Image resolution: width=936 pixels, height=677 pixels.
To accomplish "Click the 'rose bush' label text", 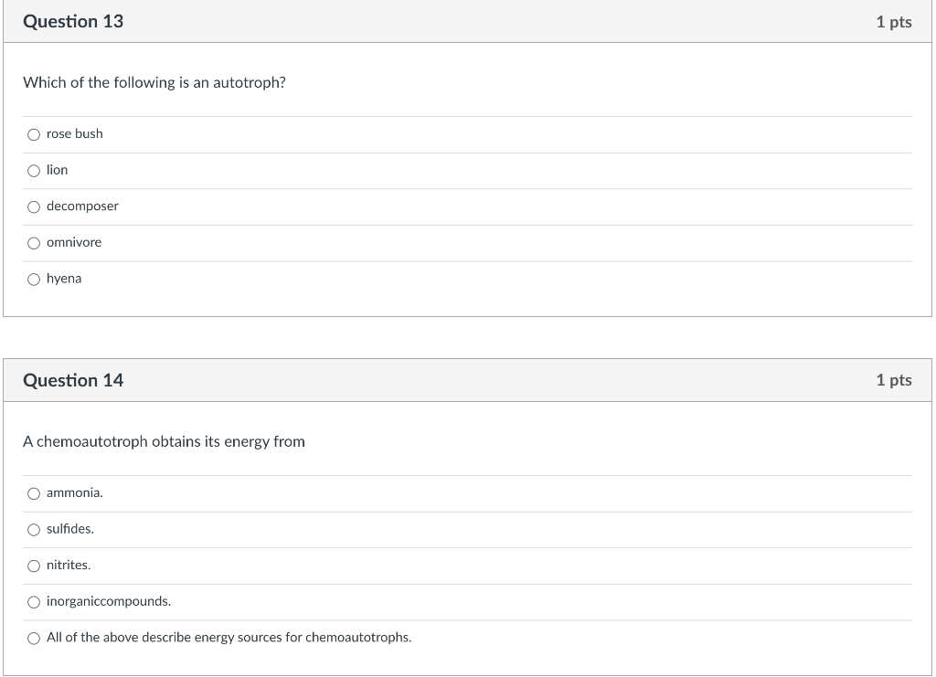I will (75, 134).
